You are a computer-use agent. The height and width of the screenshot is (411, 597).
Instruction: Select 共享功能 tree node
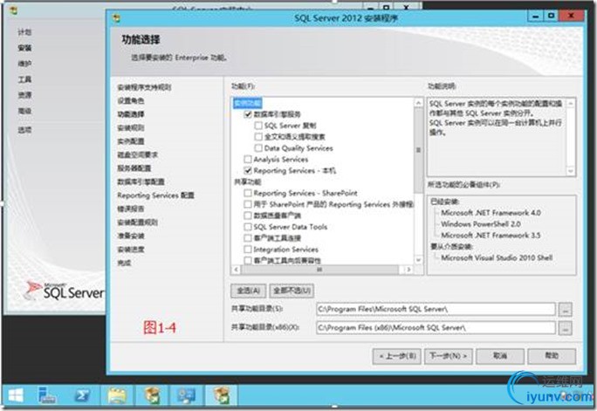(x=248, y=182)
